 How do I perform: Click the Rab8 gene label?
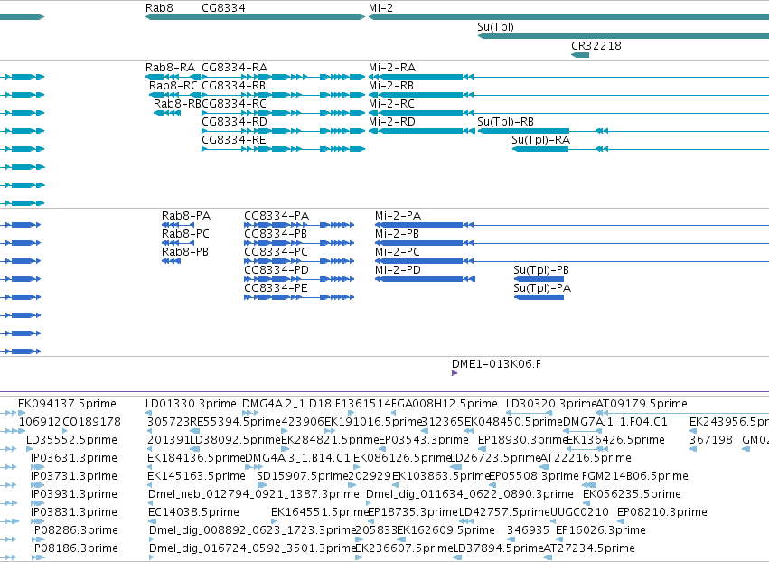(x=159, y=8)
